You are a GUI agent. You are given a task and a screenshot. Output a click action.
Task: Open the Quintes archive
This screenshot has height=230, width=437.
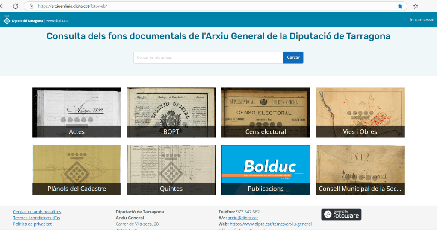[171, 170]
